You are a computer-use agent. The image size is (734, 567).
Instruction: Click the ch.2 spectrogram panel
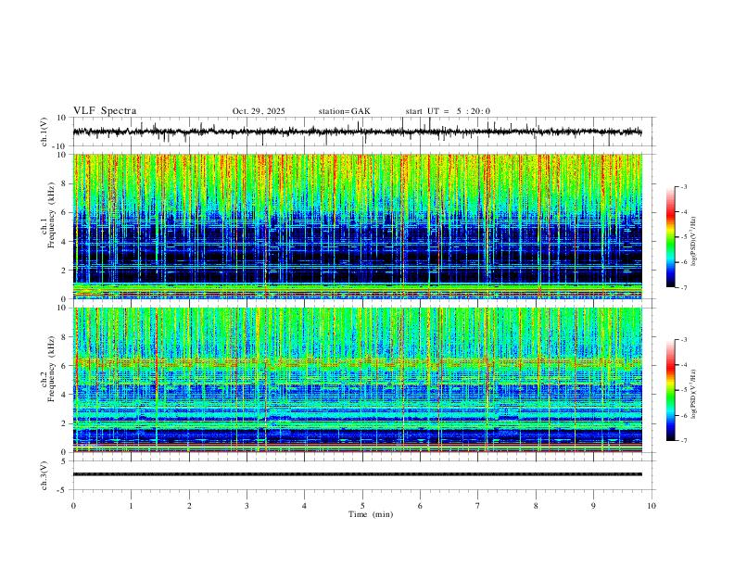(357, 380)
